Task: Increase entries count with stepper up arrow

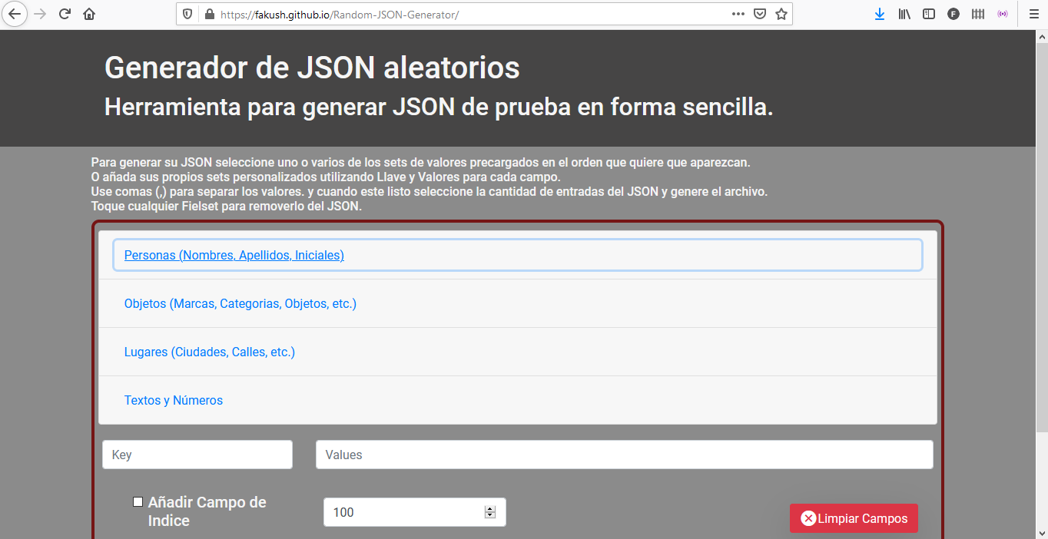Action: (490, 509)
